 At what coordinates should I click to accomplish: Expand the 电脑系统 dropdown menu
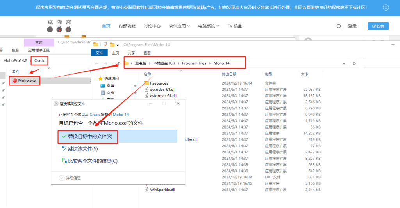coord(209,26)
